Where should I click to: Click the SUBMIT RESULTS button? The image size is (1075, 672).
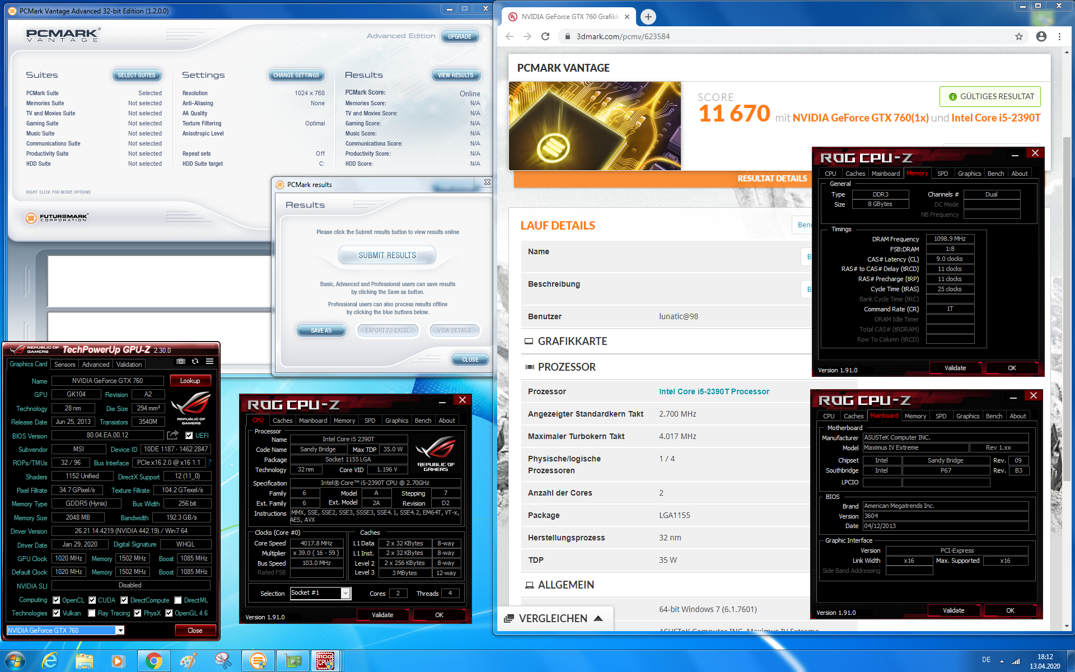coord(387,255)
